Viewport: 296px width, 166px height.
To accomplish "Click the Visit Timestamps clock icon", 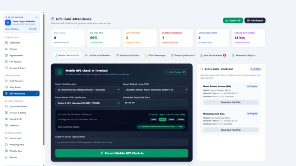I will pyautogui.click(x=146, y=55).
